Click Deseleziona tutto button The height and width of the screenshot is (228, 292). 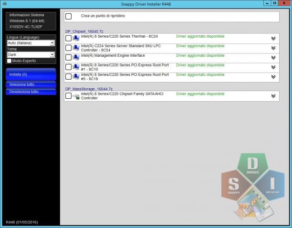click(31, 92)
